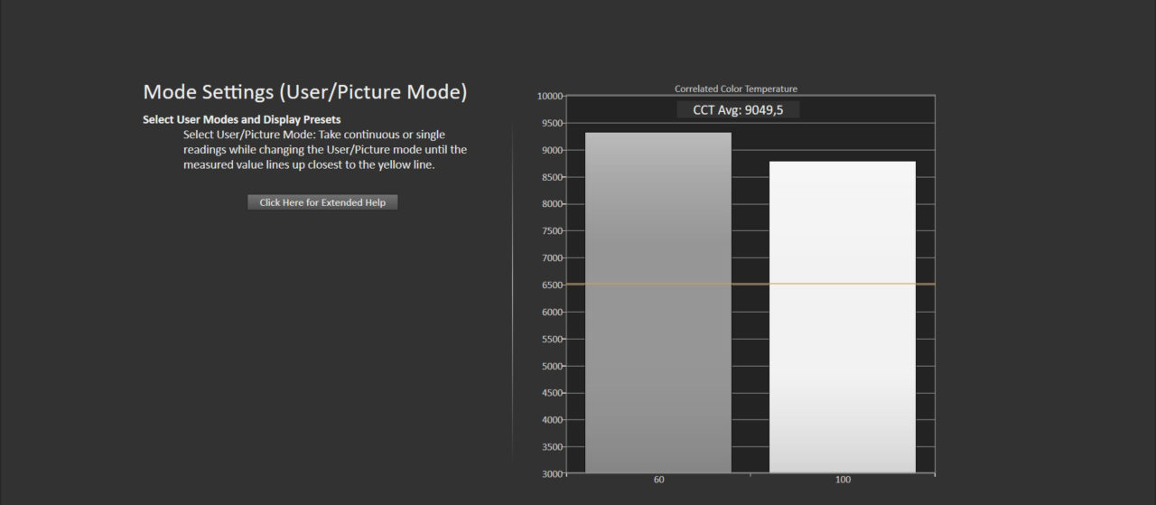Viewport: 1156px width, 505px height.
Task: Click the 8000 y-axis label
Action: pyautogui.click(x=551, y=204)
